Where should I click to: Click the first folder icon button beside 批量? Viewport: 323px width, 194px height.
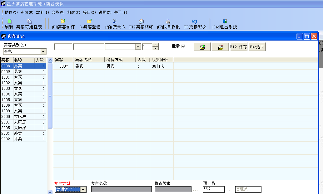(202, 47)
